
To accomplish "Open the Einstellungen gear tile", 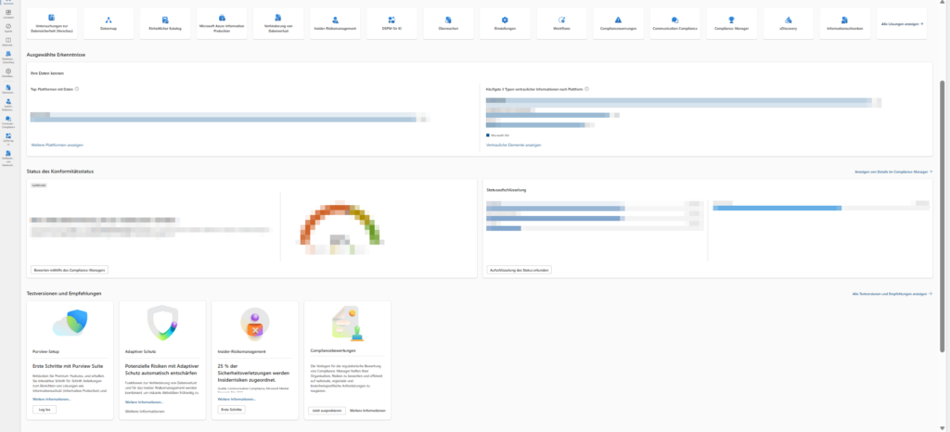I will pyautogui.click(x=505, y=23).
